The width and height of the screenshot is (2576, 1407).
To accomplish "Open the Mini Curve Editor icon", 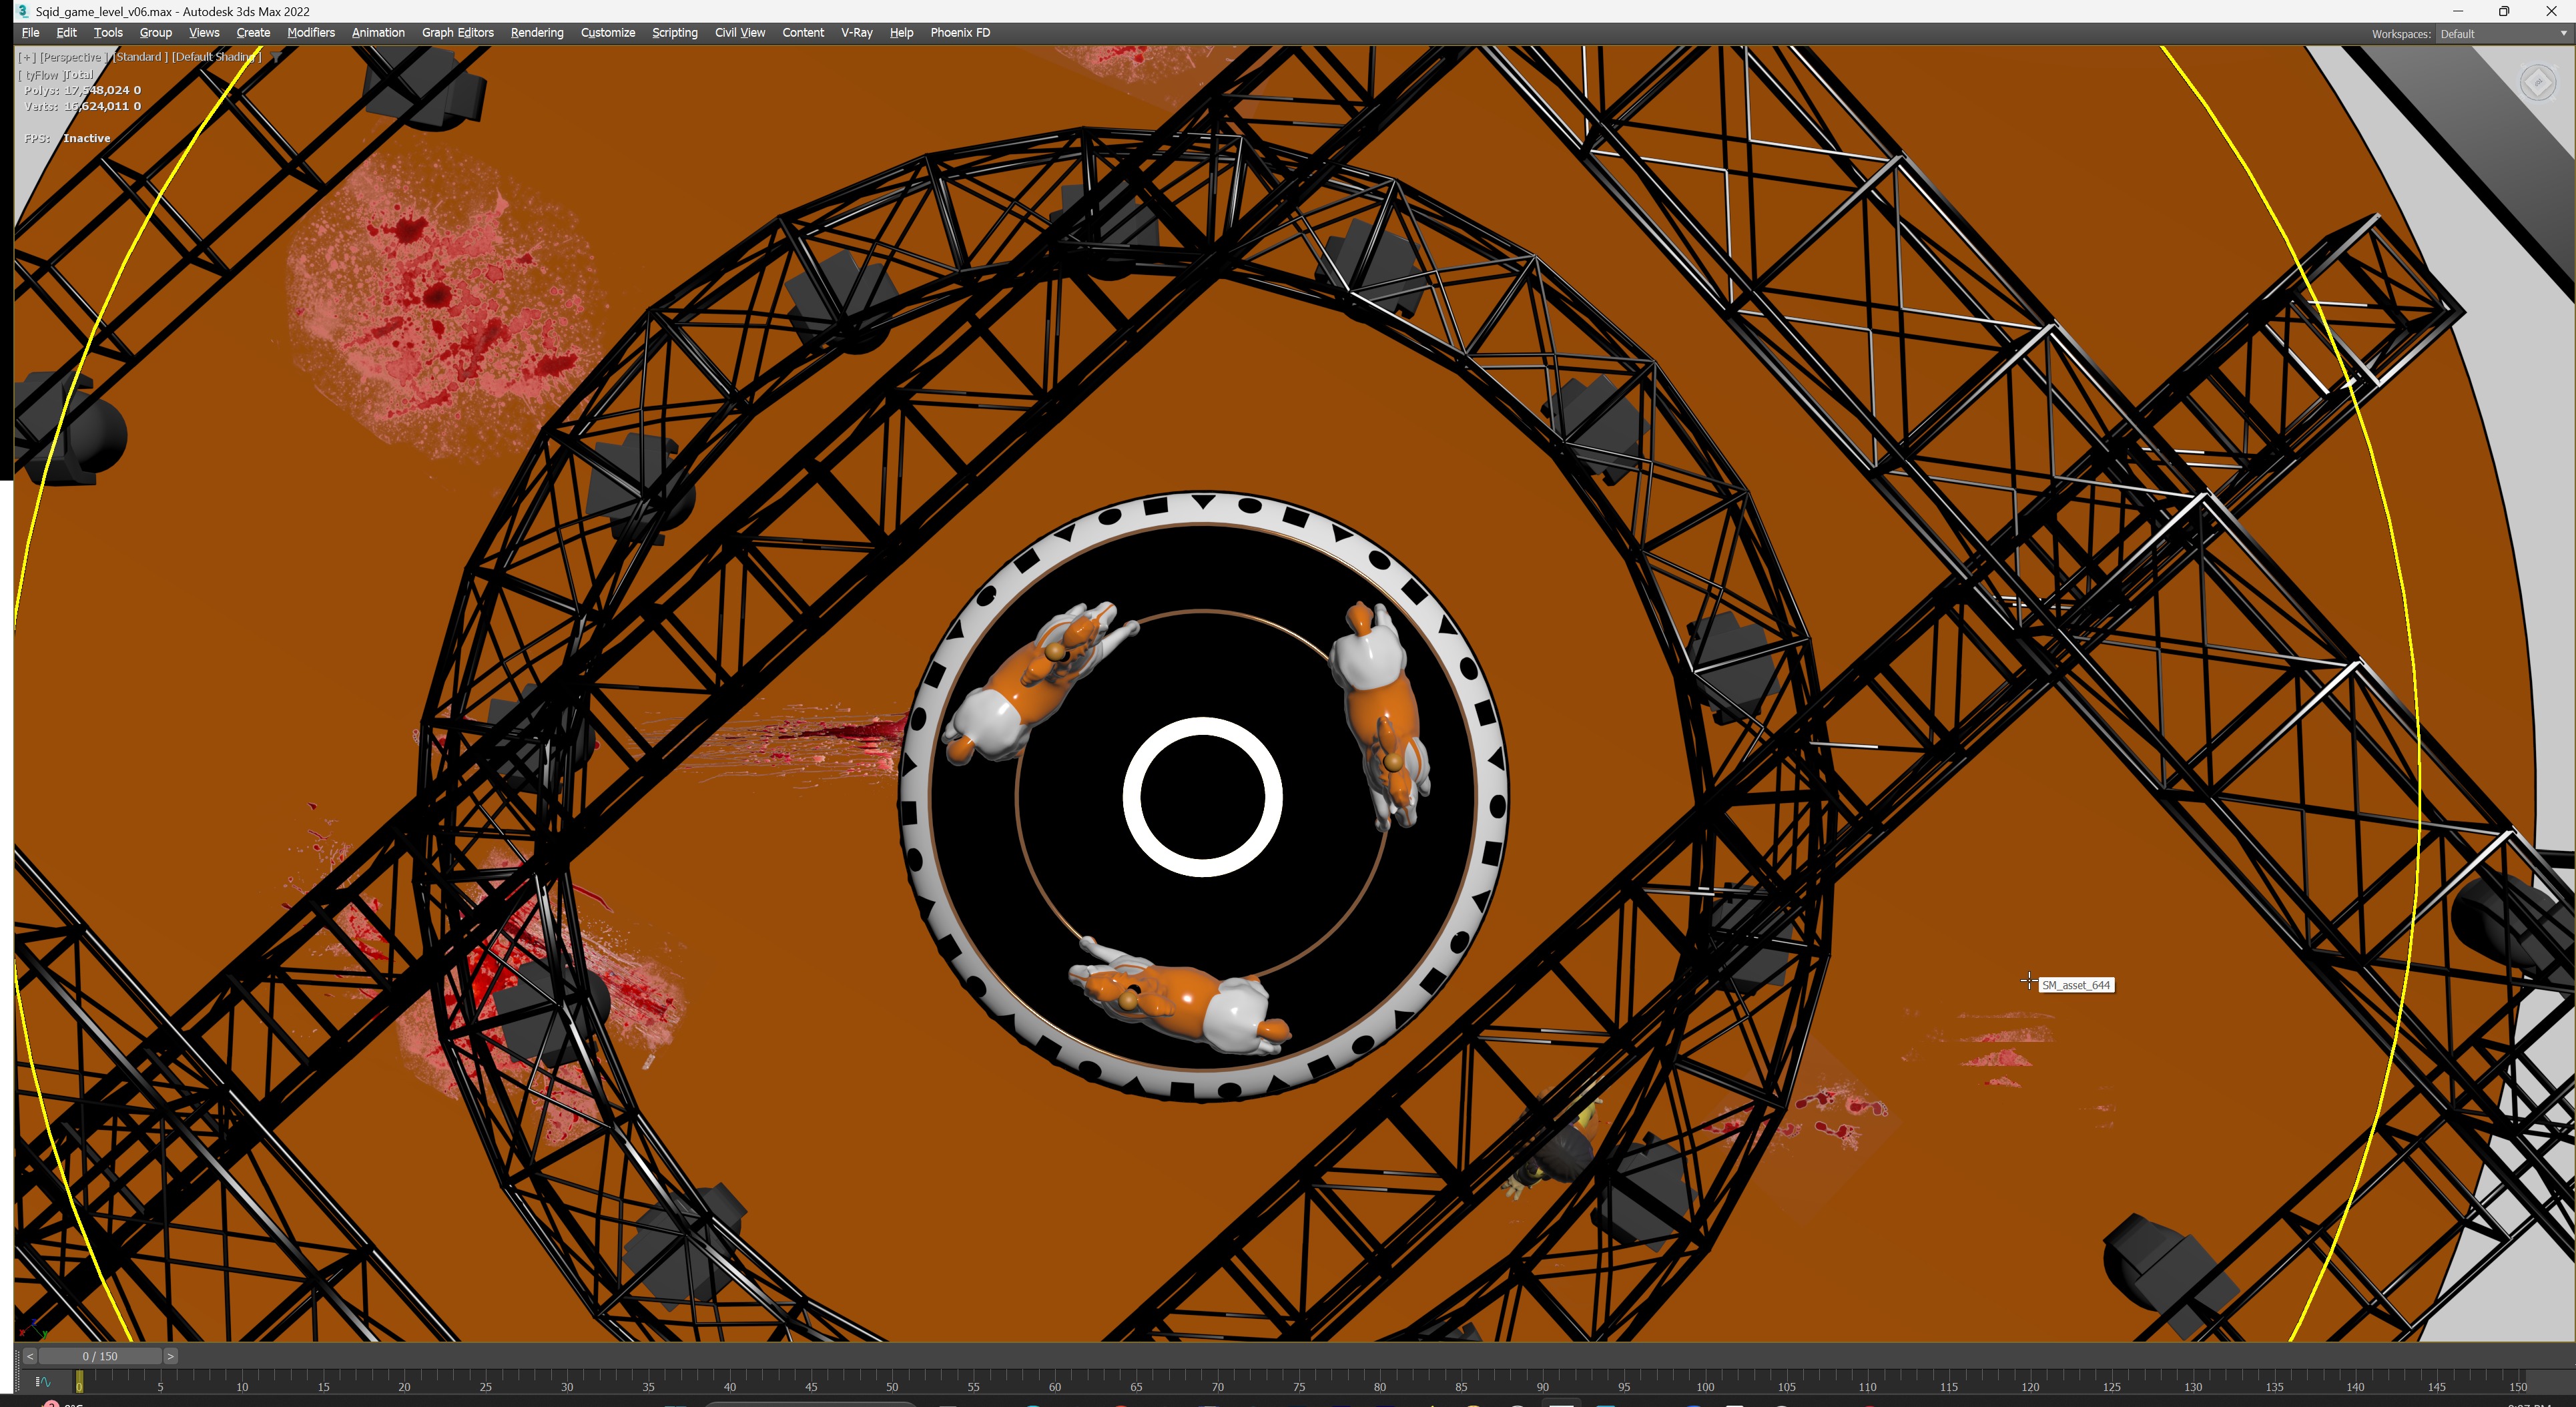I will (43, 1382).
